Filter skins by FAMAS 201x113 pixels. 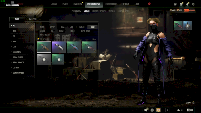tap(82, 27)
